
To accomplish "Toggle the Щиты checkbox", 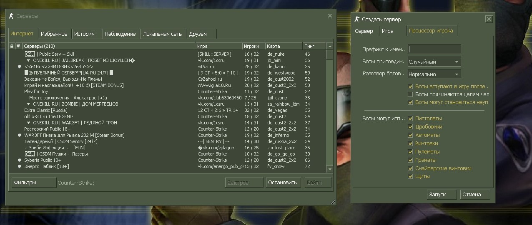I will (410, 176).
